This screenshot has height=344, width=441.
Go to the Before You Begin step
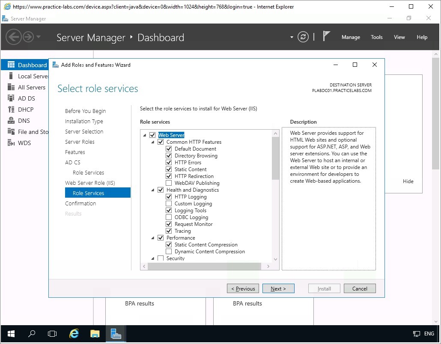[86, 111]
